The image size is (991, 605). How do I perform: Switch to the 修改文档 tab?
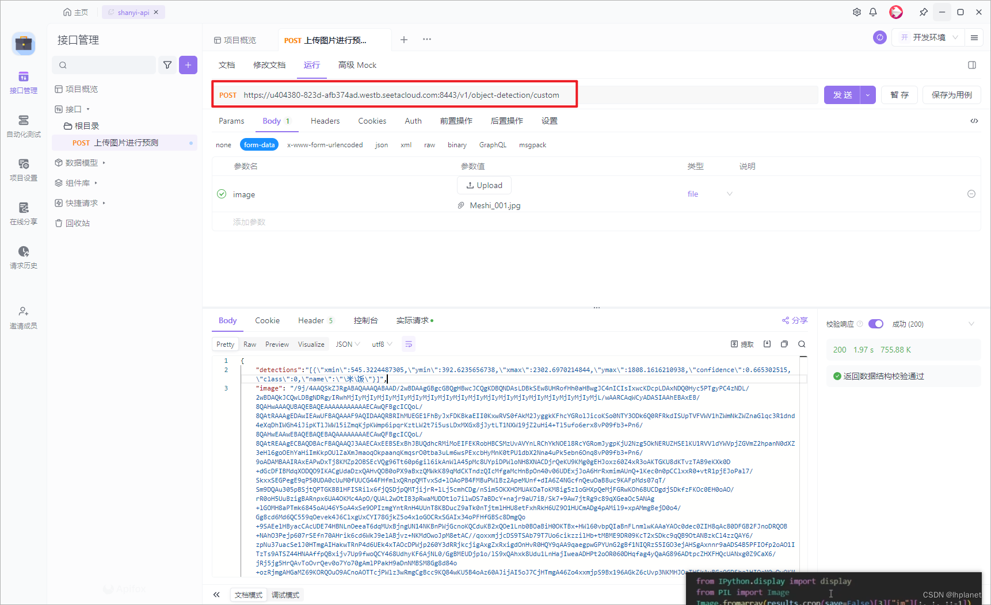click(x=269, y=65)
